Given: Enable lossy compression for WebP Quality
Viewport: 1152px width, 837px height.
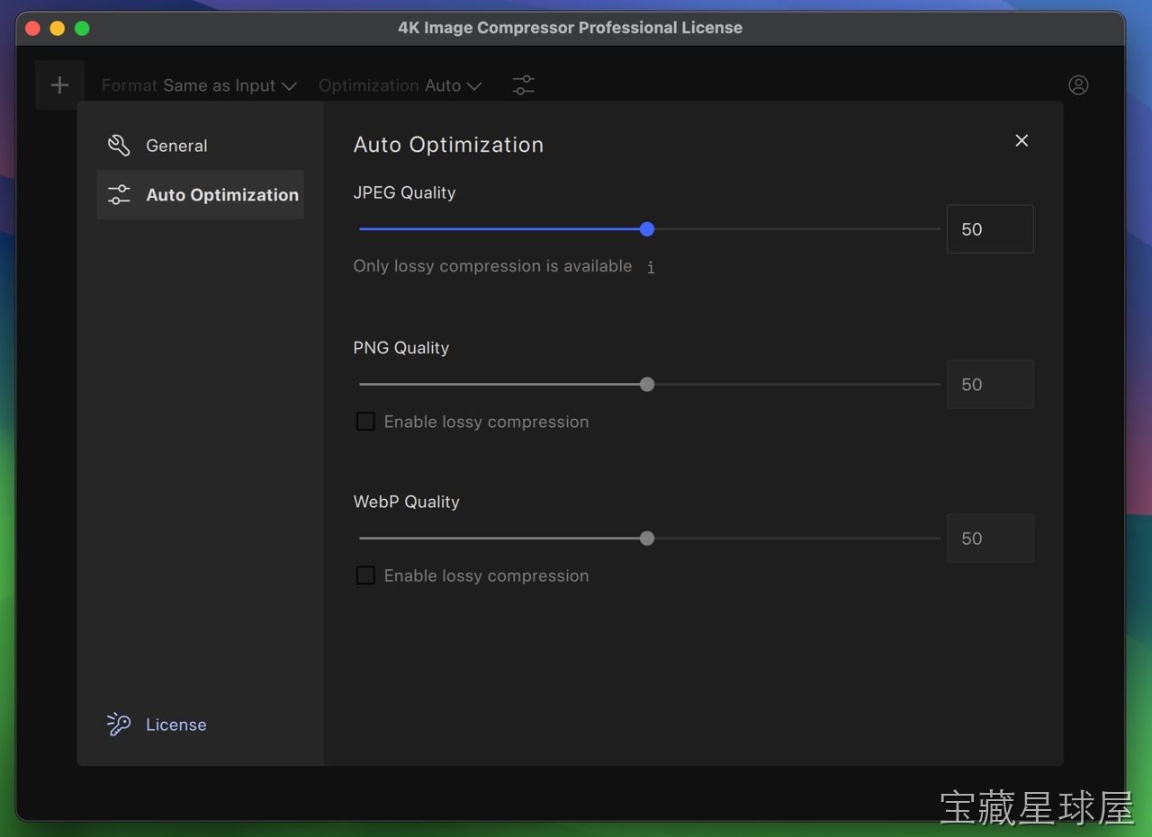Looking at the screenshot, I should click(365, 575).
